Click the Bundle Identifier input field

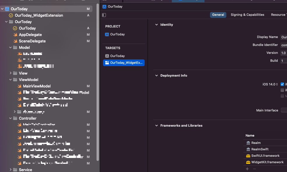tap(284, 45)
